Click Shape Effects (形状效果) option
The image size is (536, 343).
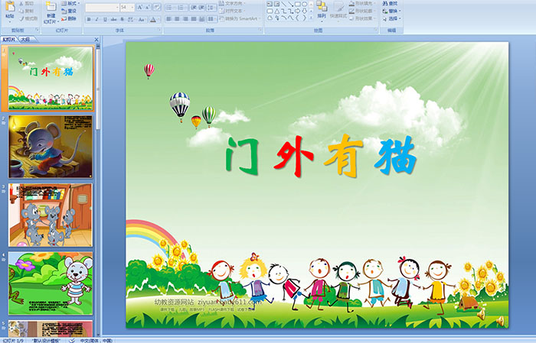coord(363,18)
